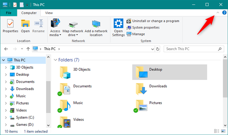This screenshot has width=228, height=135.
Task: Click the search magnifier icon
Action: click(220, 49)
